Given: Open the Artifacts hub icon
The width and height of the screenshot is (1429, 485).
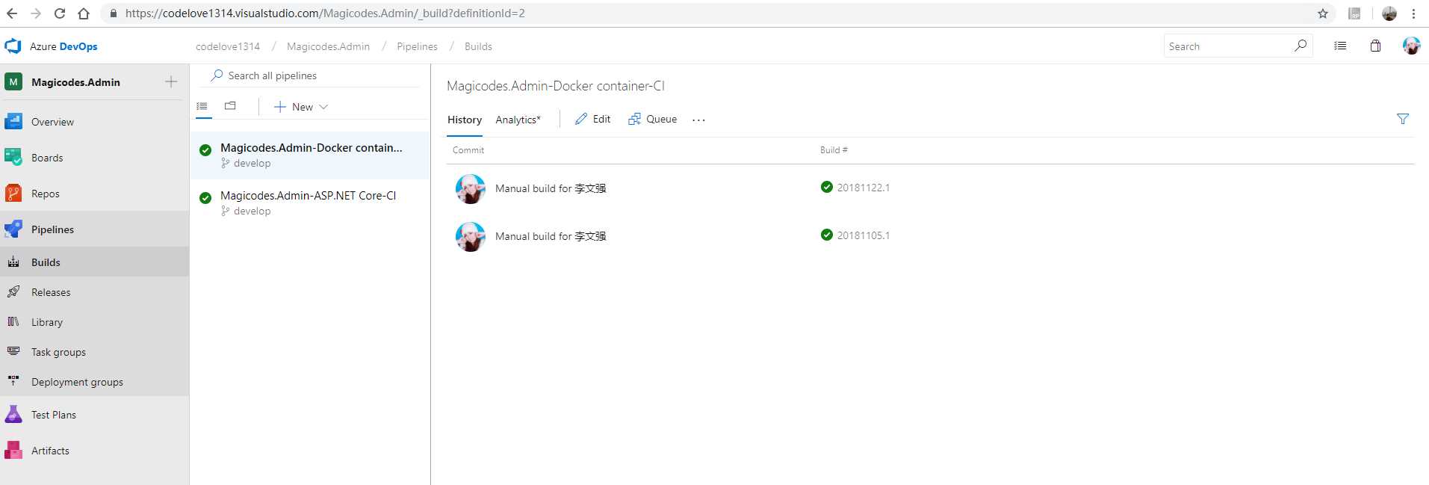Looking at the screenshot, I should (x=13, y=450).
